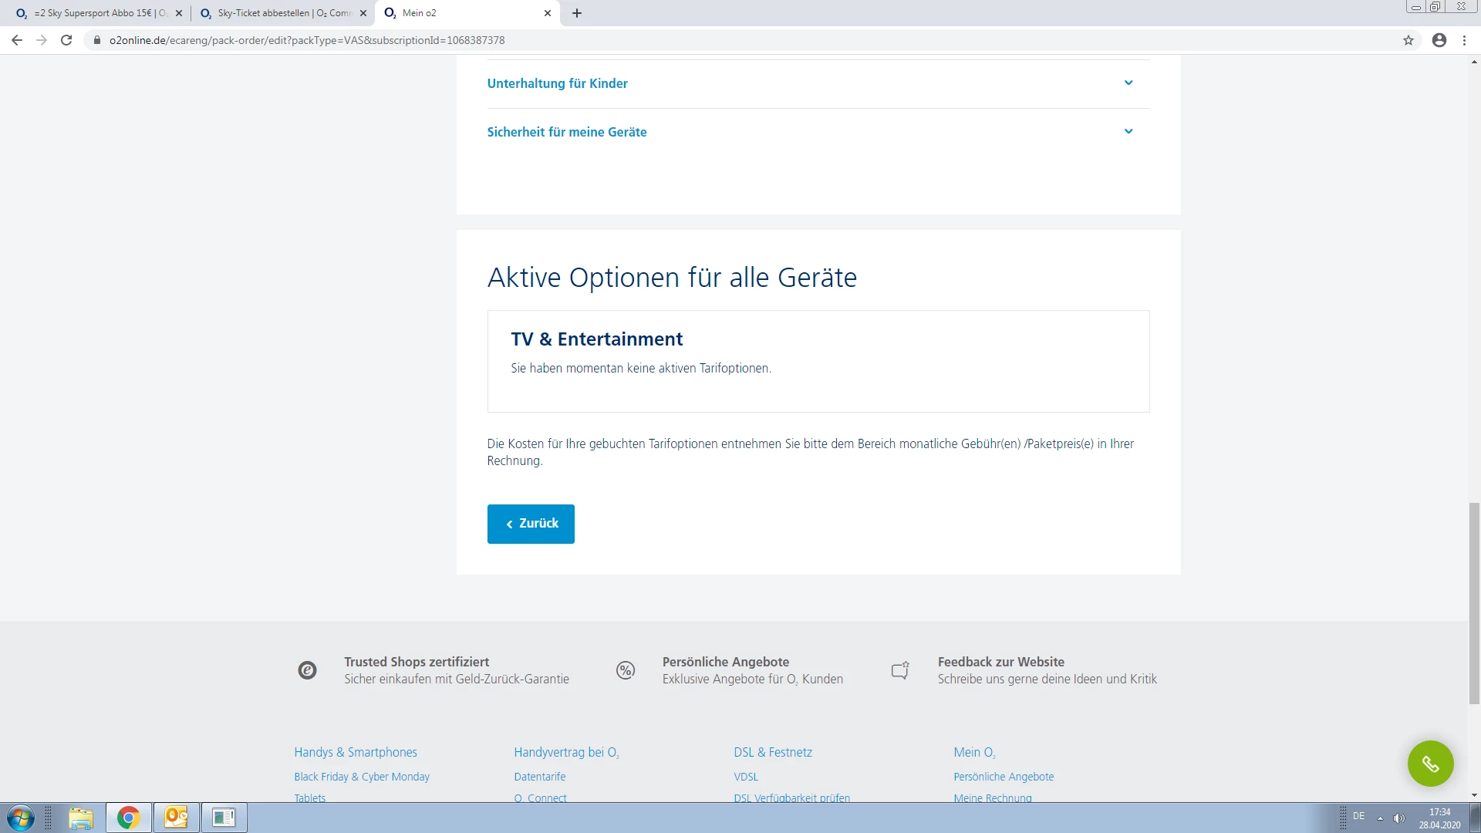Open Chrome three-dot menu
This screenshot has height=833, width=1481.
pyautogui.click(x=1464, y=40)
